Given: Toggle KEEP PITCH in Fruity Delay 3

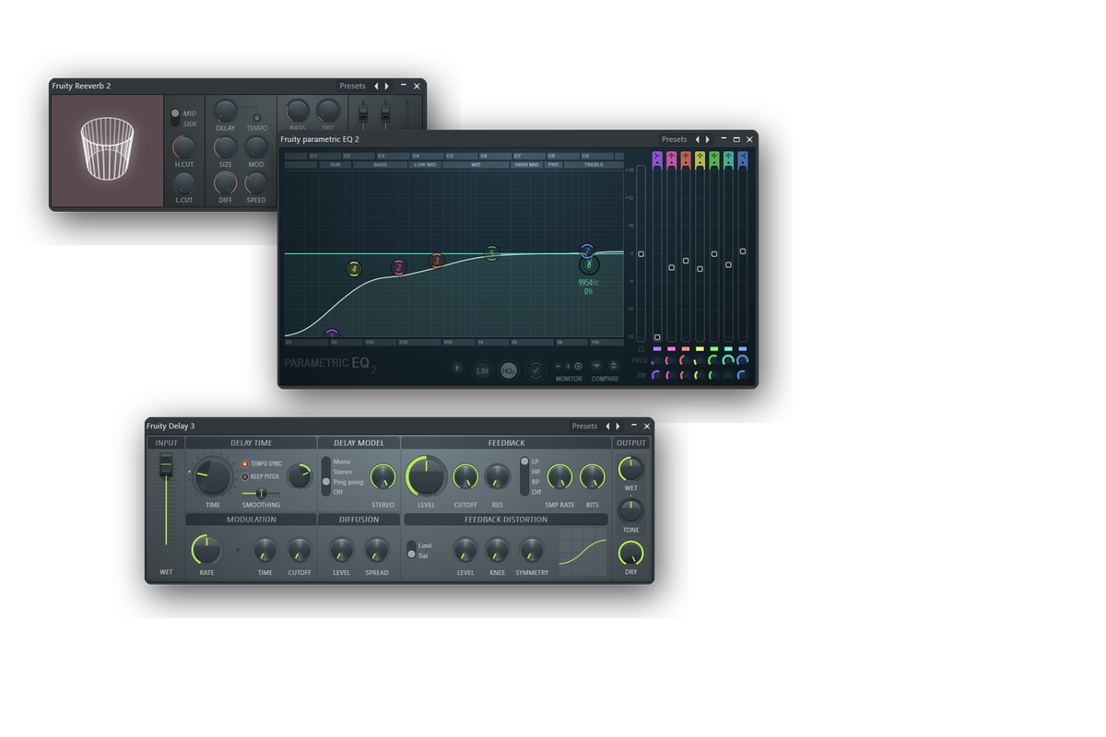Looking at the screenshot, I should coord(245,476).
